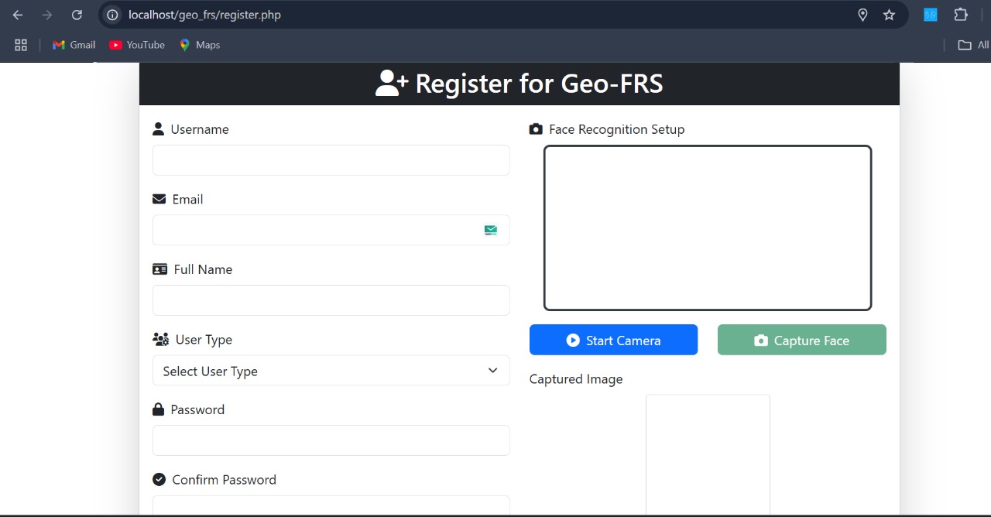Image resolution: width=991 pixels, height=517 pixels.
Task: Click the bookmark star in the address bar
Action: click(x=889, y=15)
